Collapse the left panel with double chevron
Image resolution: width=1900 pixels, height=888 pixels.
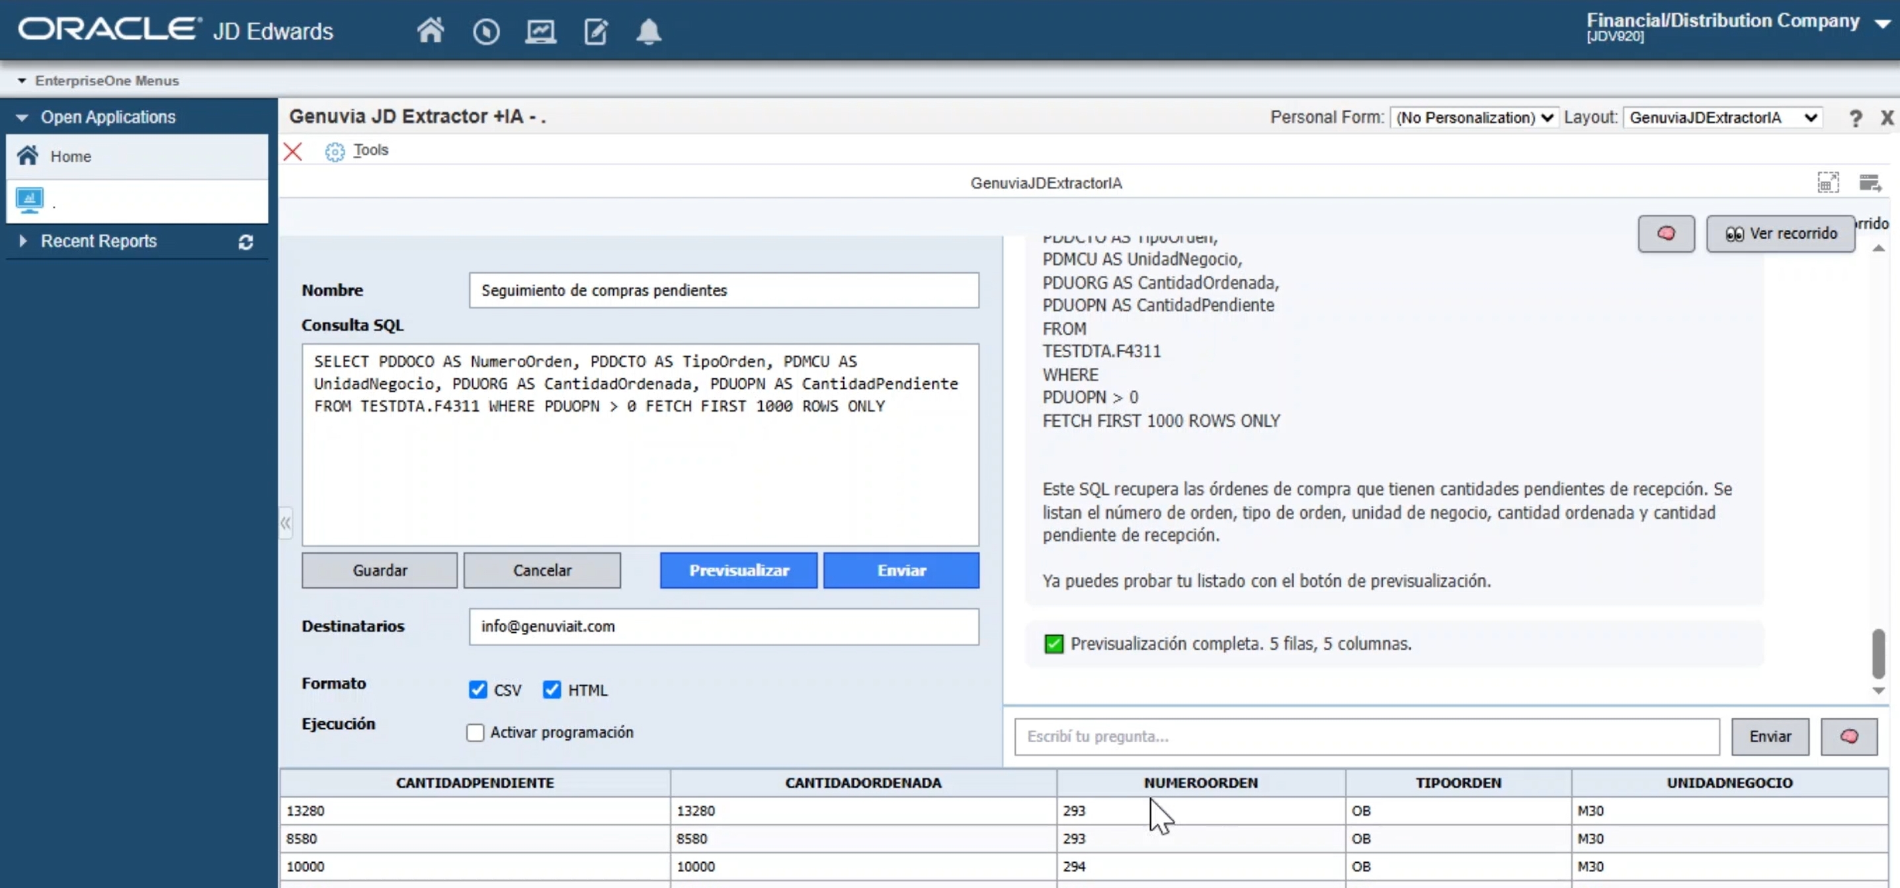point(286,523)
